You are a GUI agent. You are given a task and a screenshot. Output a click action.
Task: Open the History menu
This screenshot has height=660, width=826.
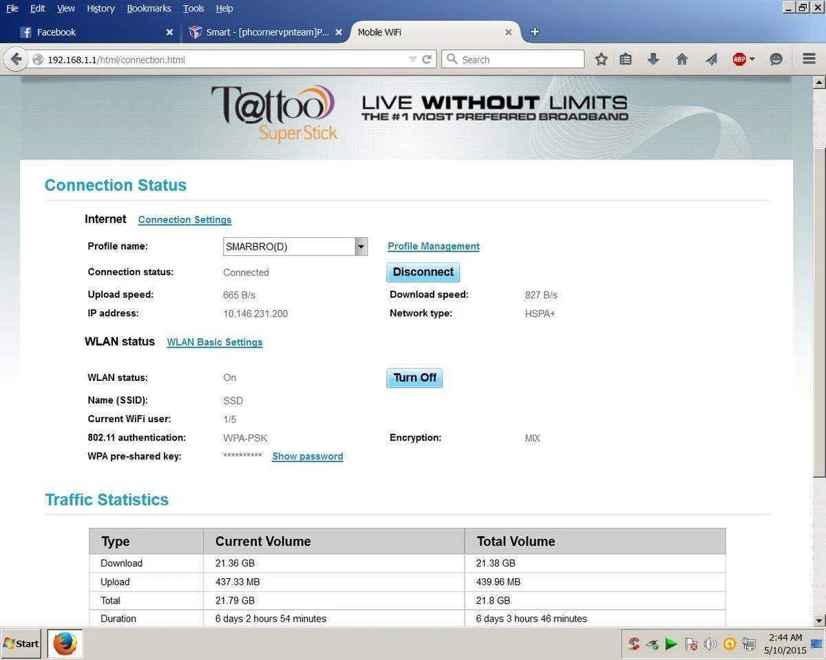(100, 8)
